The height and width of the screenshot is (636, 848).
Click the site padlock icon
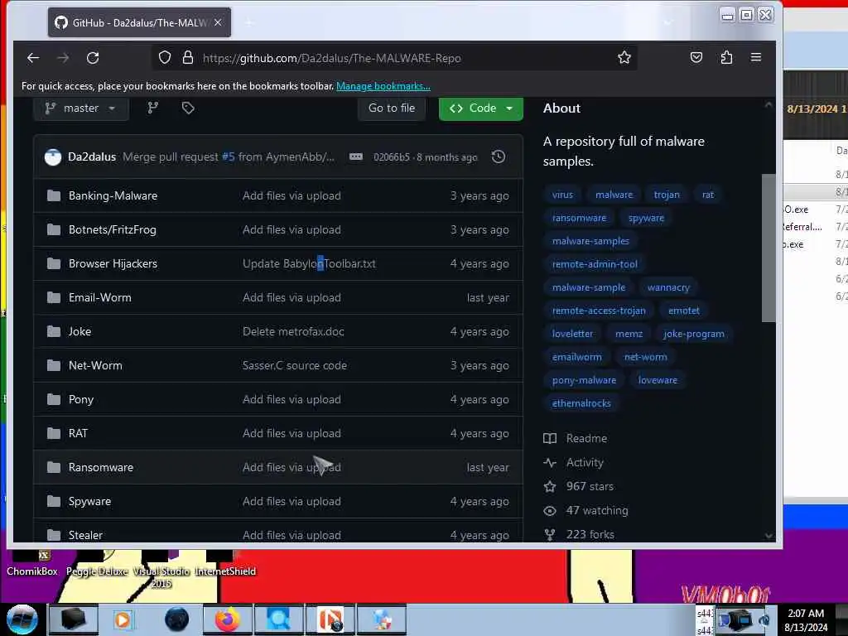[x=188, y=57]
